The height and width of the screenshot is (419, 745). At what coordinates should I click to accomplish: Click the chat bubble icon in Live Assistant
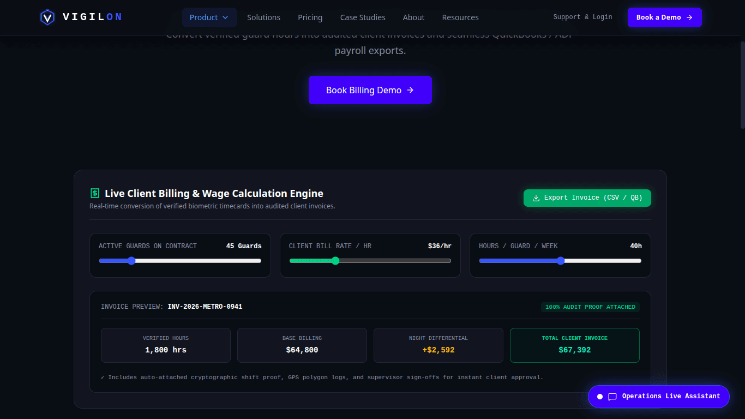click(612, 397)
